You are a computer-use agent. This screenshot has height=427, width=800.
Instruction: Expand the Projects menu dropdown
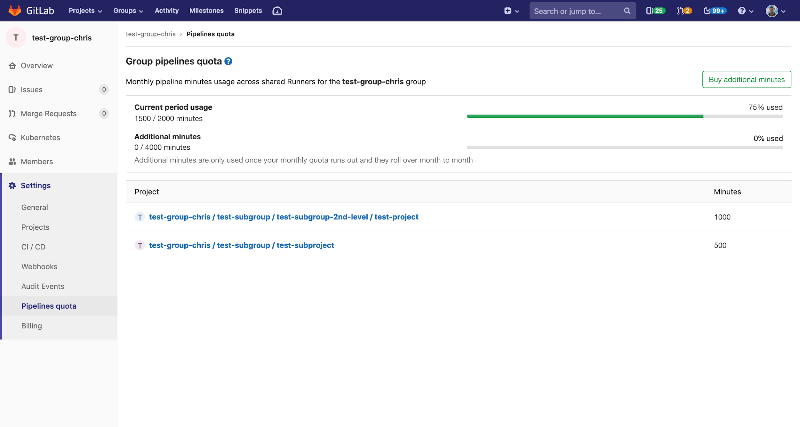click(84, 11)
